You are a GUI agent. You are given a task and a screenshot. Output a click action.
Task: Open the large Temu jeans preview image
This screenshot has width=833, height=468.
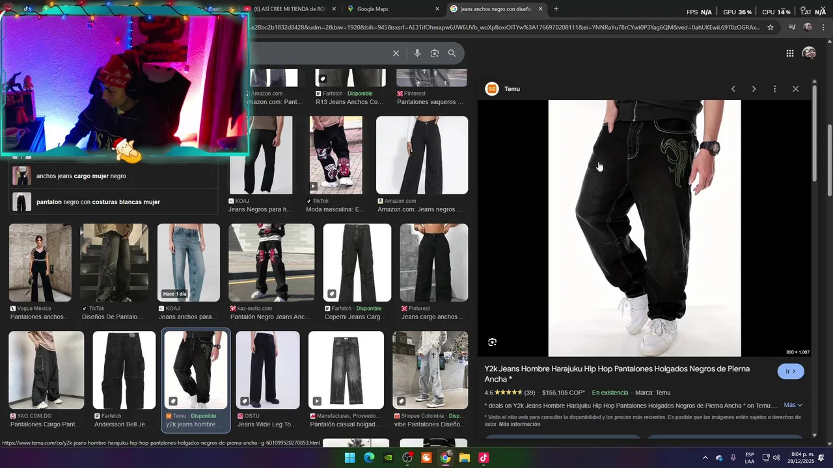(x=644, y=228)
